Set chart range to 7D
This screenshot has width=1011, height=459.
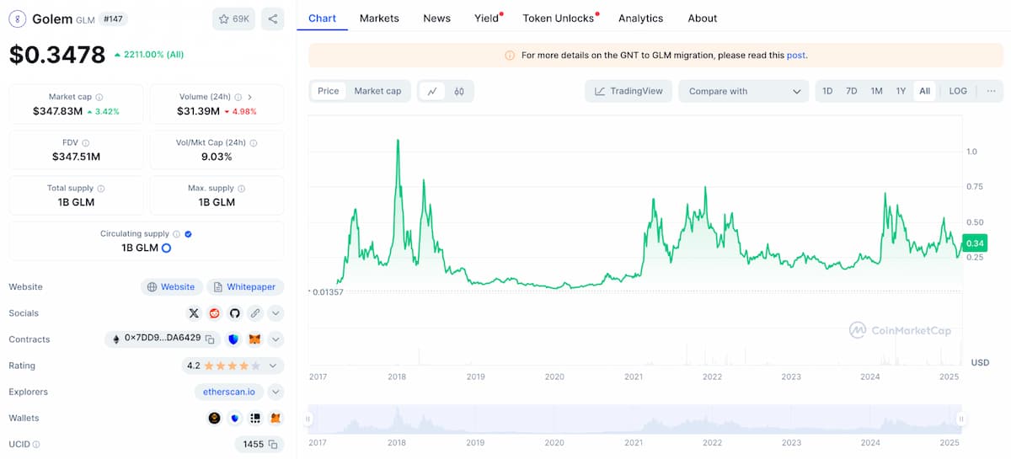point(852,91)
